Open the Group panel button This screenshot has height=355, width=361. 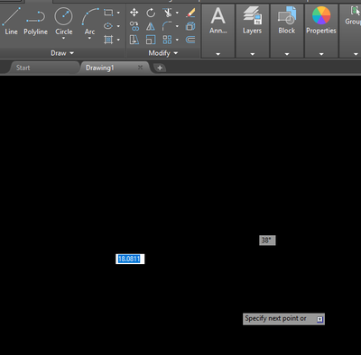point(353,16)
